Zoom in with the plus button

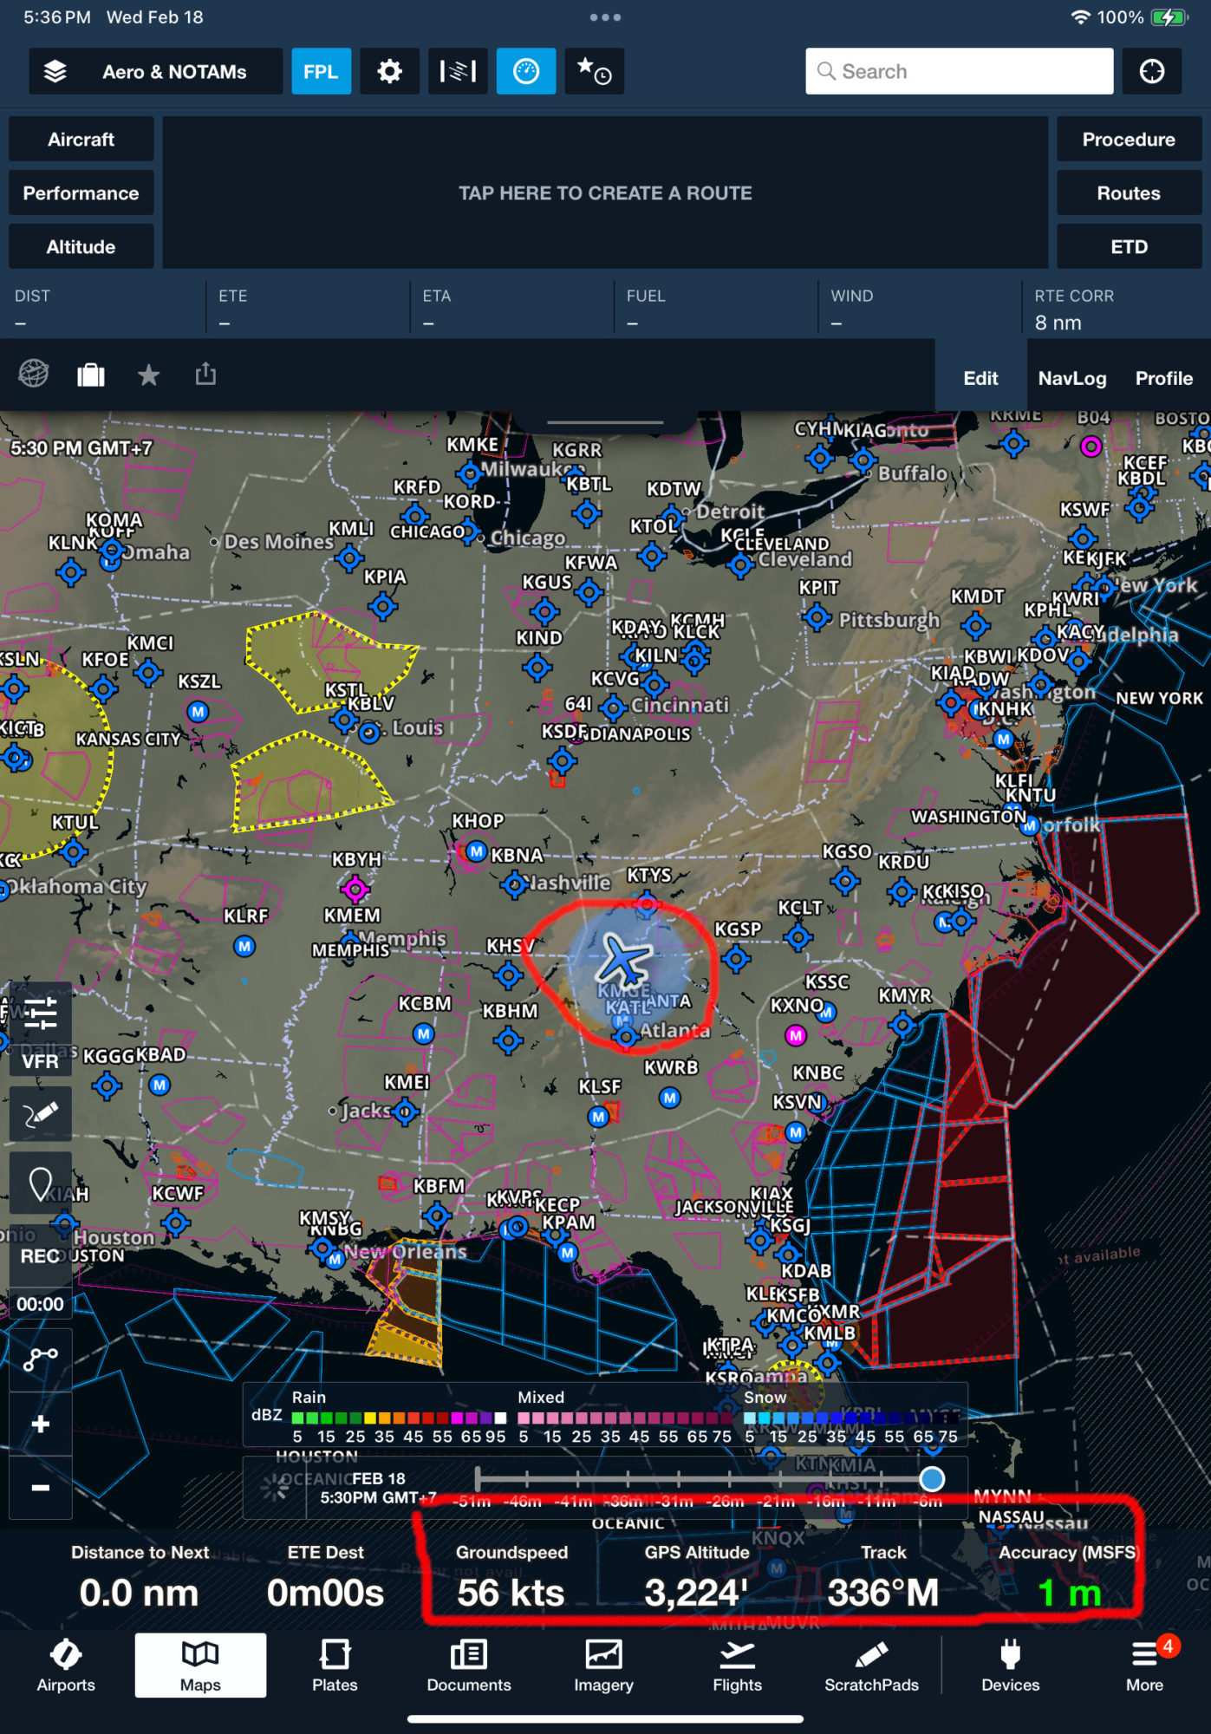pos(41,1424)
